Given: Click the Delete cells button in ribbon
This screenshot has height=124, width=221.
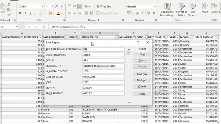Looking at the screenshot, I should [214, 9].
